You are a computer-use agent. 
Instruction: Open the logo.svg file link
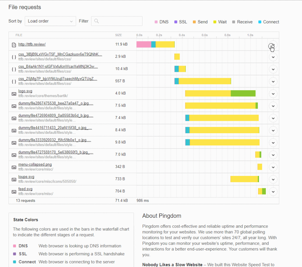(25, 91)
